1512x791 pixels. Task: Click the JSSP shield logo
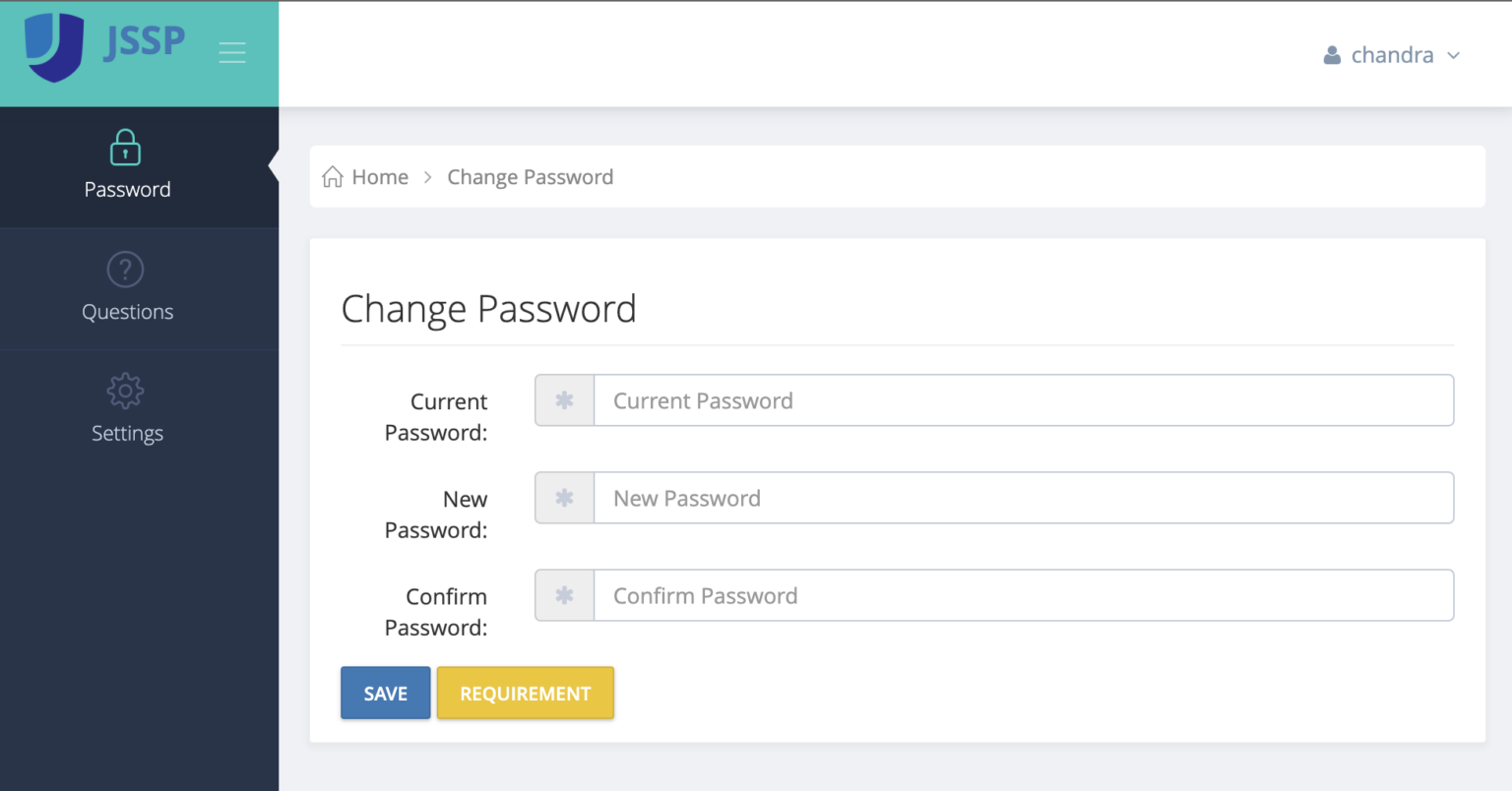pos(54,46)
